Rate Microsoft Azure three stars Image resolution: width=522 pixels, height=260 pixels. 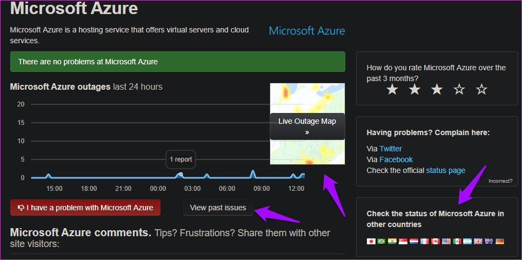point(437,89)
